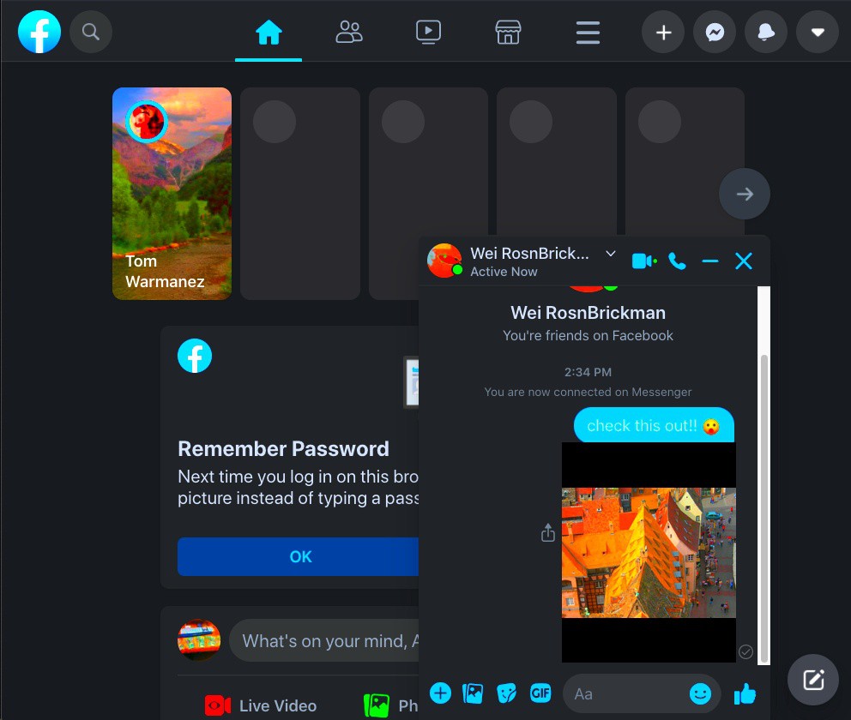Open the Marketplace tab

(508, 32)
